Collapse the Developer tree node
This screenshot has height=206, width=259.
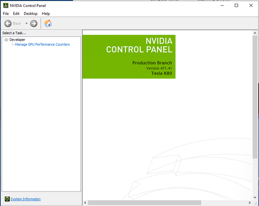(6, 40)
